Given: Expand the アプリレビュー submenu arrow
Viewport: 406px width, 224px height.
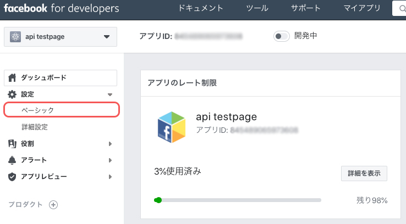Looking at the screenshot, I should click(110, 177).
